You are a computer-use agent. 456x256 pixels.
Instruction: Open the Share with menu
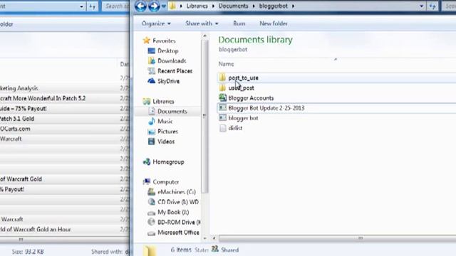202,23
